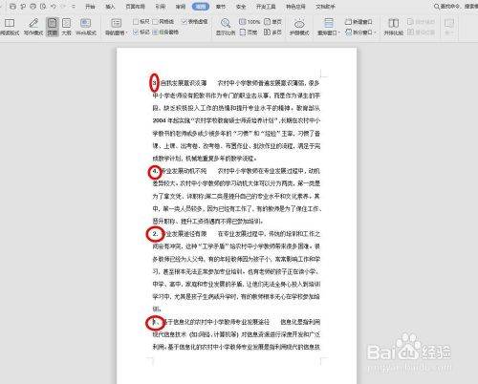
Task: Expand the Arrange Windows (重排窗口) dropdown arrow
Action: click(338, 32)
